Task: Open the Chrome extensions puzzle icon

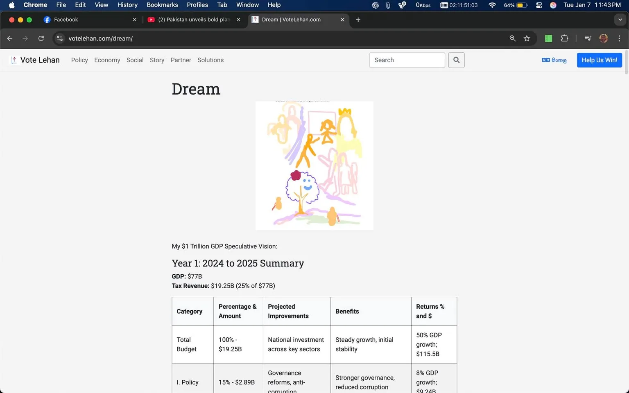Action: tap(564, 38)
